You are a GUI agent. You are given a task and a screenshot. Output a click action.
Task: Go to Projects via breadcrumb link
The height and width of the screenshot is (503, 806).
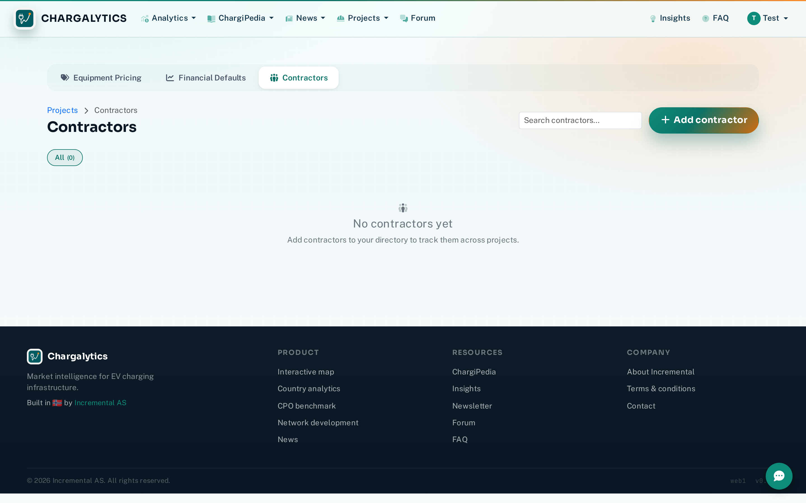(x=62, y=110)
